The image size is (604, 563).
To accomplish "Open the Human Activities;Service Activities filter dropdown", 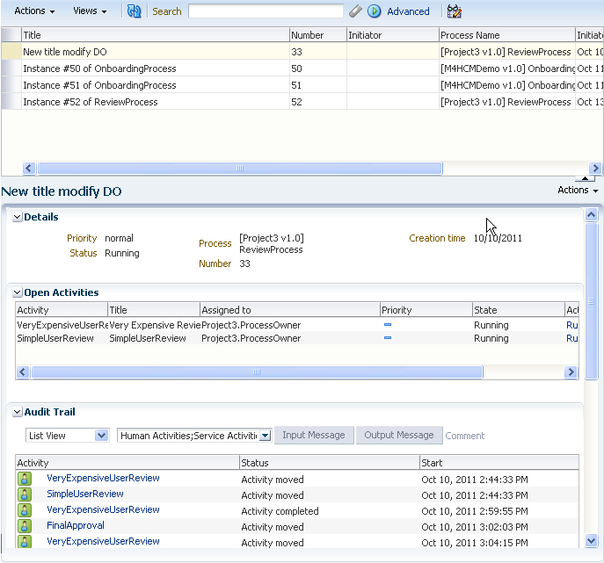I will pos(265,436).
